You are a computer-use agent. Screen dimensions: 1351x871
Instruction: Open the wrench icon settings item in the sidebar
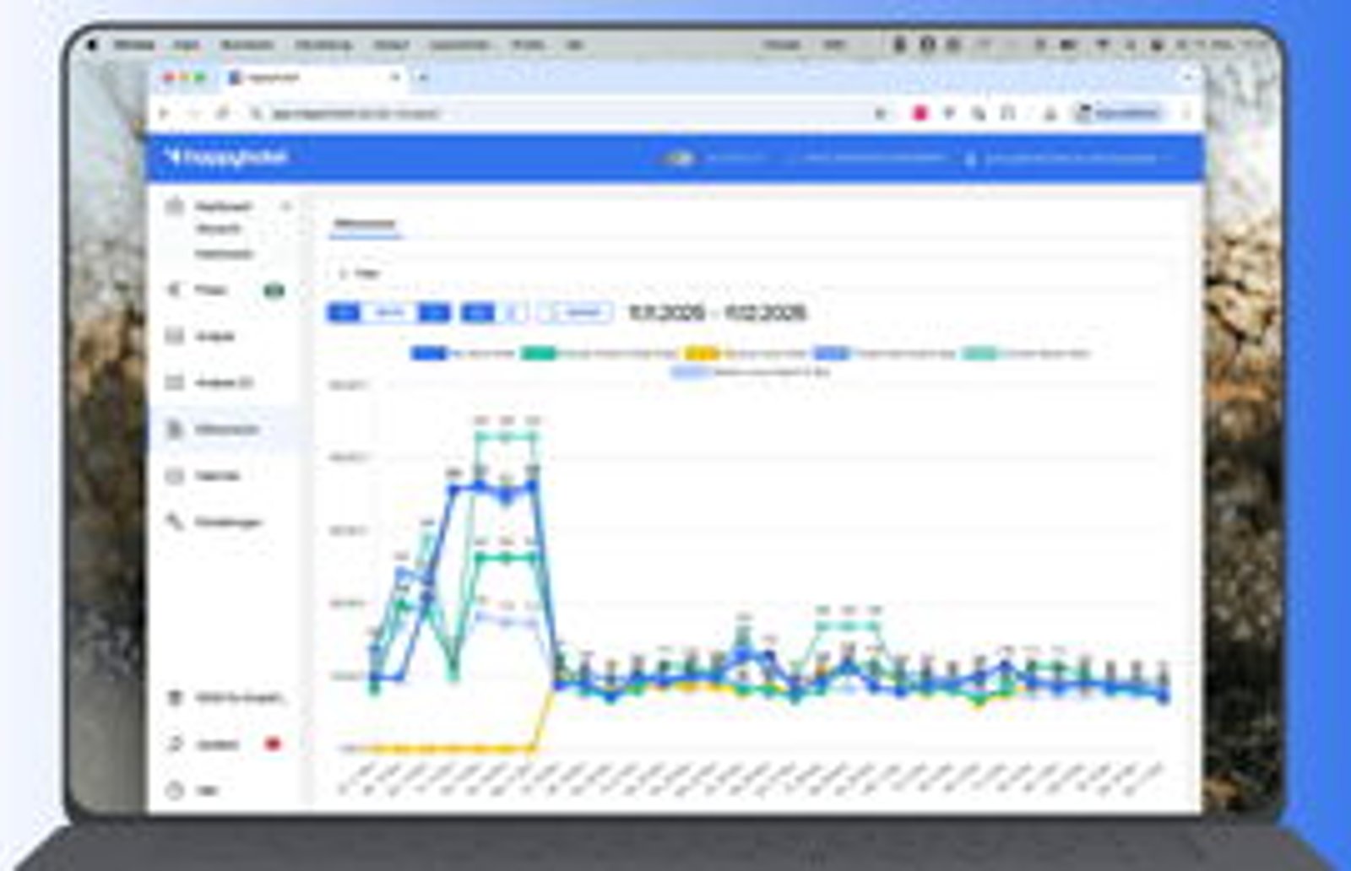click(226, 522)
